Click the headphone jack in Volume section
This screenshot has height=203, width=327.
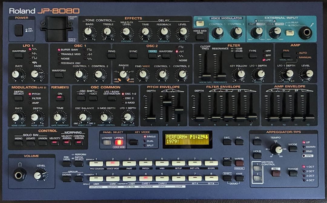(x=20, y=174)
